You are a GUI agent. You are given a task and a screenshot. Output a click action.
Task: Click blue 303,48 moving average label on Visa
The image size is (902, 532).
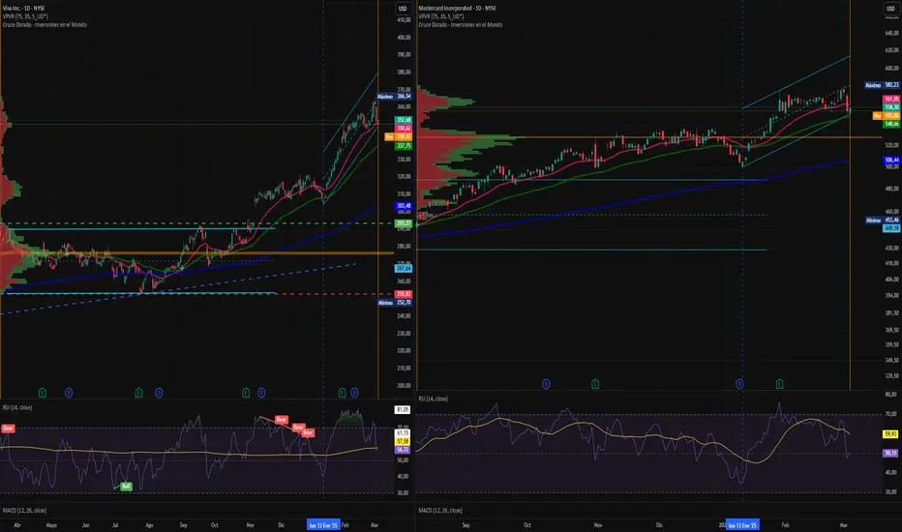pyautogui.click(x=404, y=205)
